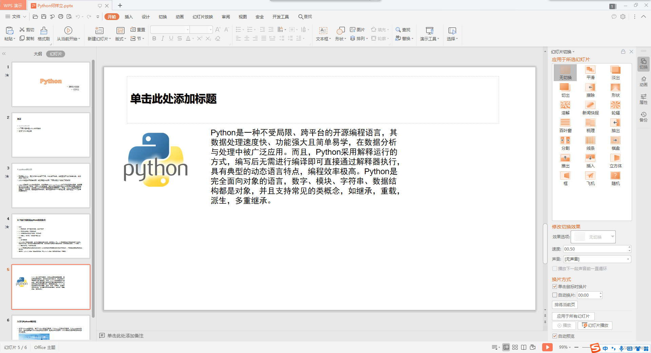This screenshot has height=353, width=651.
Task: Open the 动画 side panel icon
Action: click(x=643, y=81)
